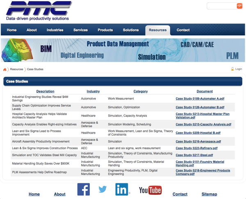
Task: Open Case Study 0126-Automaker B.pdf
Action: (200, 107)
